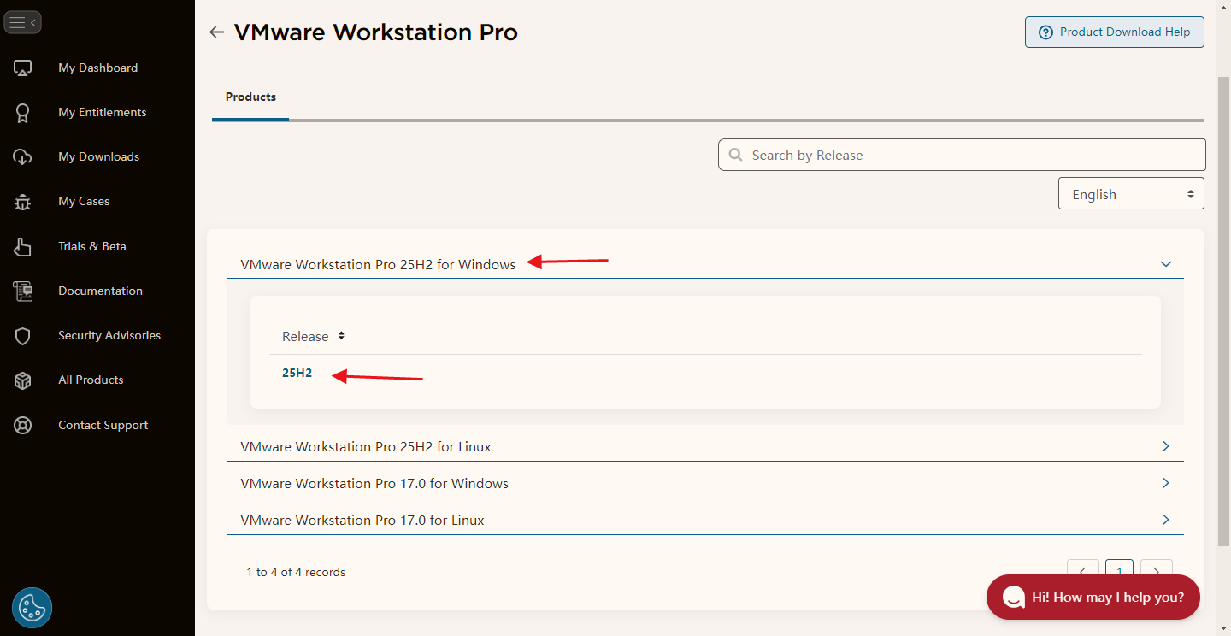Viewport: 1231px width, 636px height.
Task: View Security Advisories
Action: click(109, 335)
